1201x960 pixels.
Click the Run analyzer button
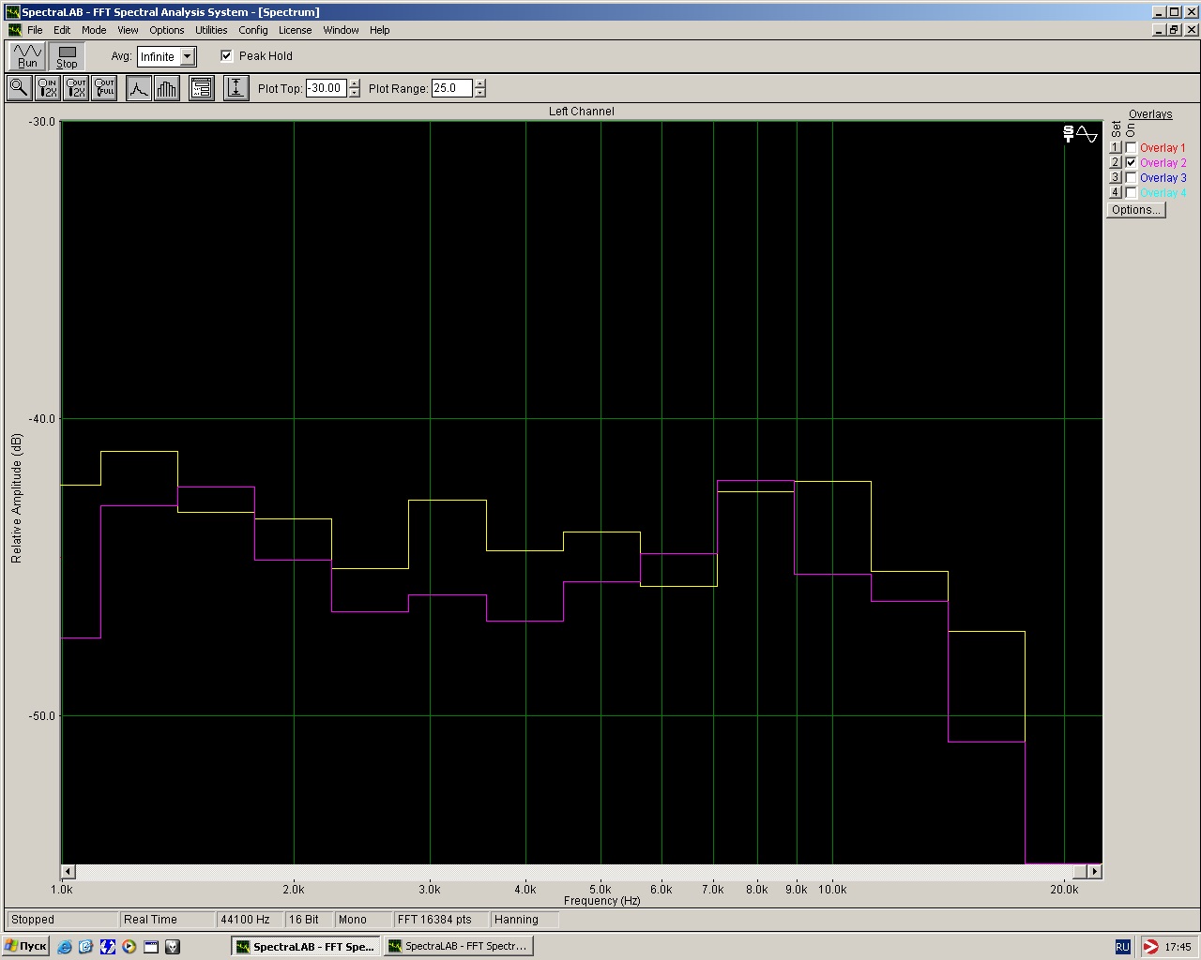click(x=27, y=56)
